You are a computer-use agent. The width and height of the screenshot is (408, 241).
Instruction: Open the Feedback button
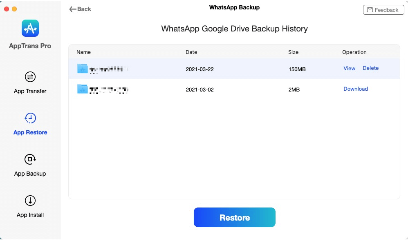pyautogui.click(x=383, y=10)
